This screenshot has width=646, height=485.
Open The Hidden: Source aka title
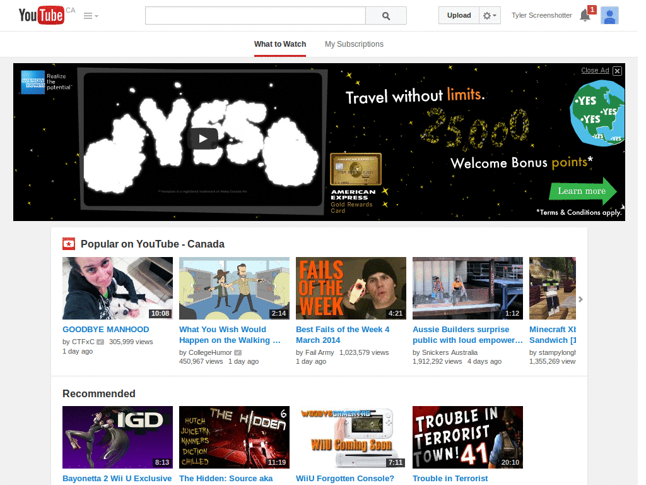[226, 479]
